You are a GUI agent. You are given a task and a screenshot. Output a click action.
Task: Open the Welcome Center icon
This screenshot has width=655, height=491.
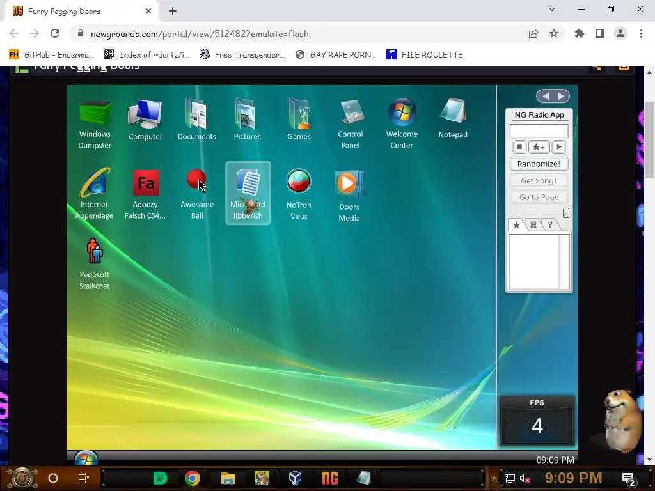point(402,123)
